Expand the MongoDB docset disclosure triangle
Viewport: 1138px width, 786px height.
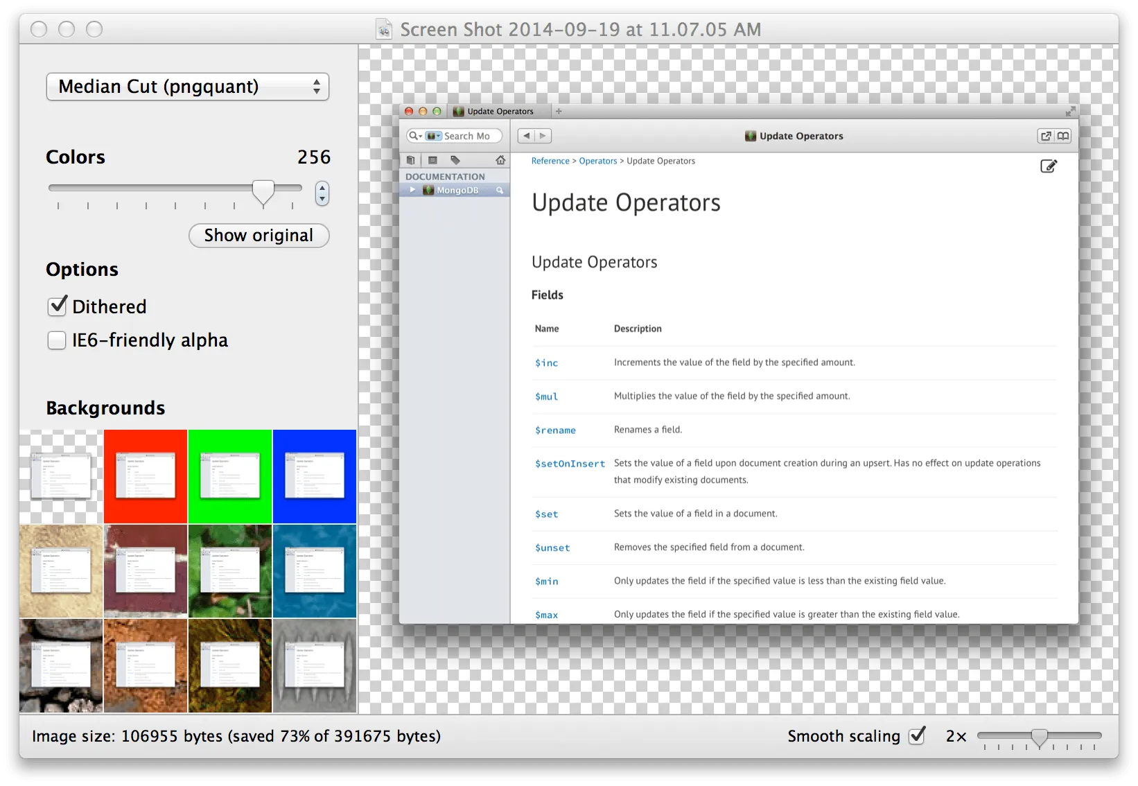coord(412,190)
